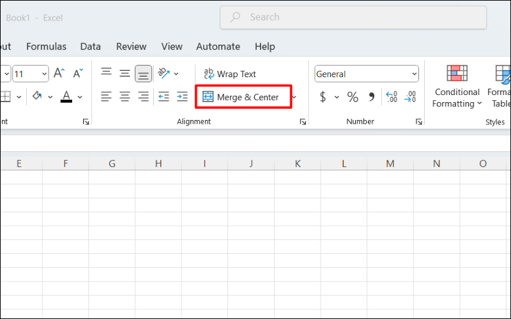Screen dimensions: 511x319
Task: Click the Decrease Indent icon
Action: [164, 97]
